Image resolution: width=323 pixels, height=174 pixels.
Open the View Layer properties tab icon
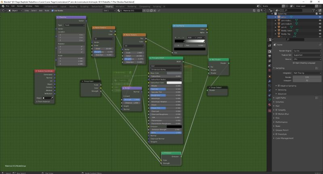point(270,61)
